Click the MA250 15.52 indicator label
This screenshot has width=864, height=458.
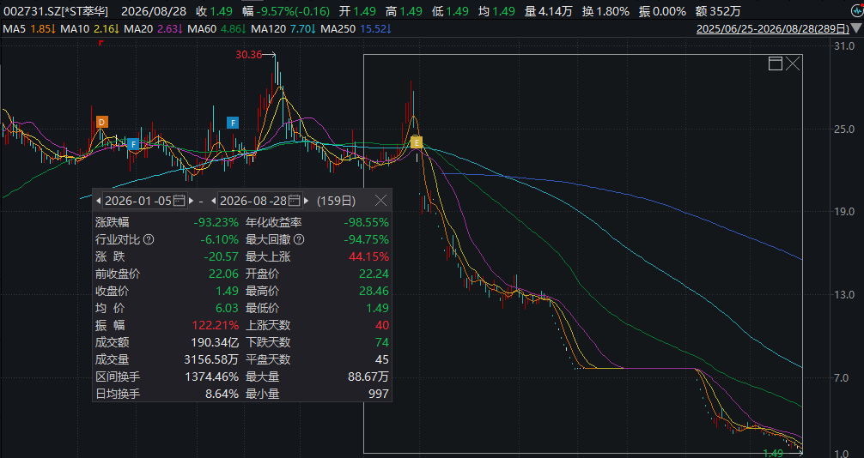356,28
